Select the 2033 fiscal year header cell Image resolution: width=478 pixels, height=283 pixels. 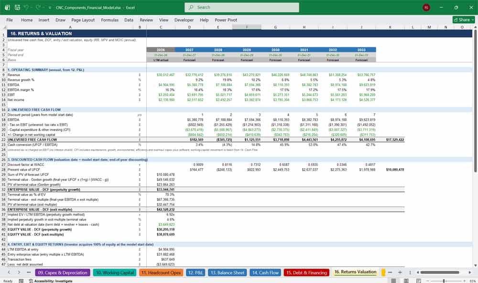[361, 50]
